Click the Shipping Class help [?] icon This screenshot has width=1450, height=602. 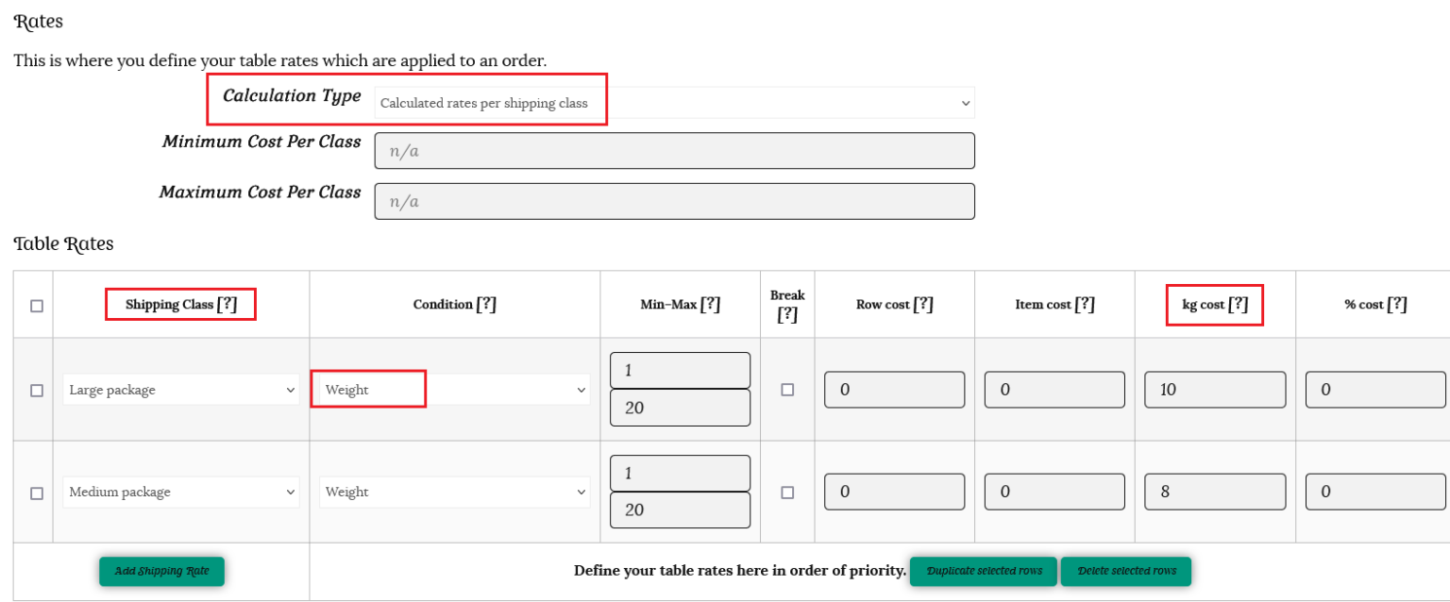coord(227,305)
